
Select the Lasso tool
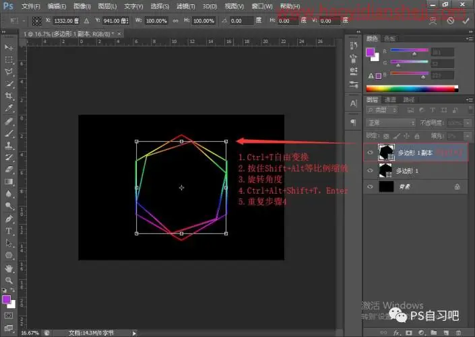point(9,72)
